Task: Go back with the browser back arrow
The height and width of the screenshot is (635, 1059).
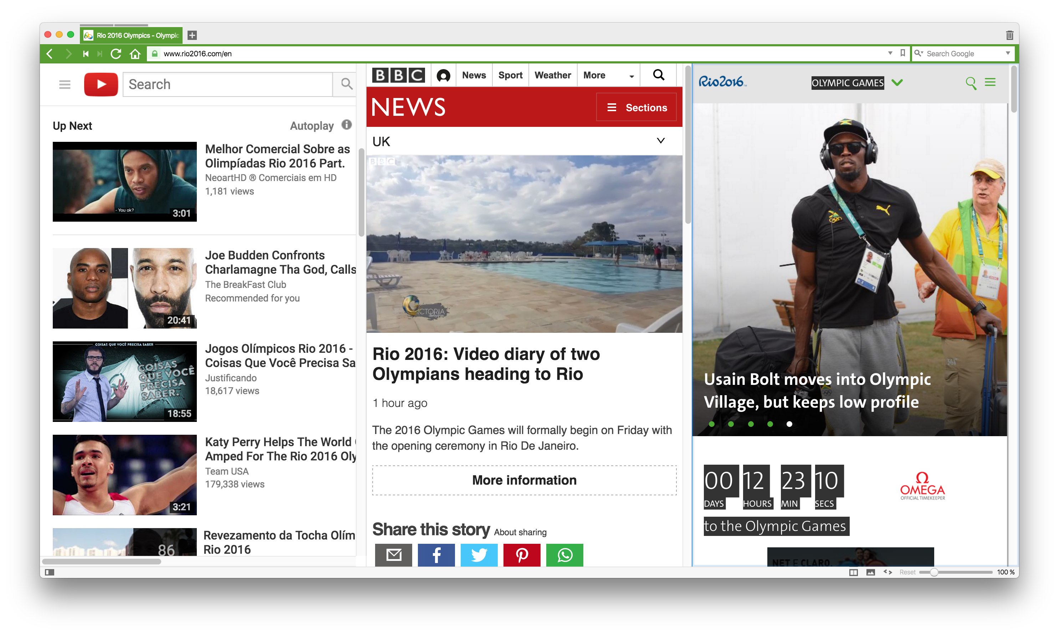Action: click(x=50, y=53)
